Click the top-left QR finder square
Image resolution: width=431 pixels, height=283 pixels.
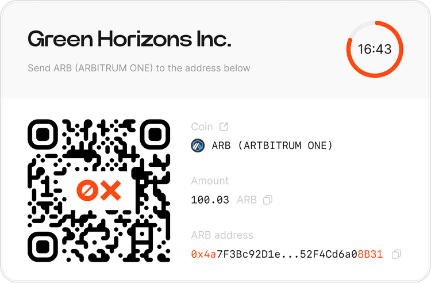43,134
